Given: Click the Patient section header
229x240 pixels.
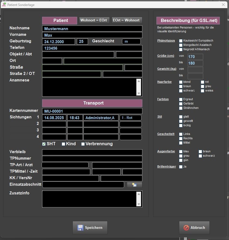Looking at the screenshot, I should pos(61,20).
